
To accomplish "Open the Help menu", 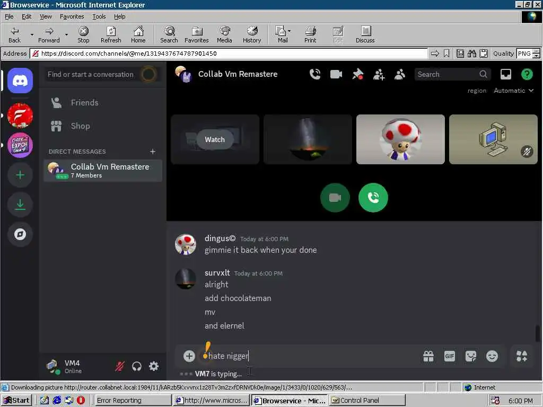I will [119, 16].
